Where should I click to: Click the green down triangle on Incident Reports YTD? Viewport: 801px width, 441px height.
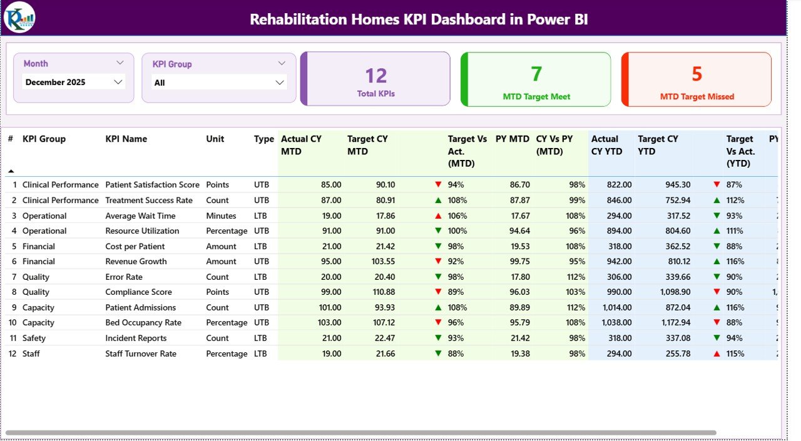(715, 337)
